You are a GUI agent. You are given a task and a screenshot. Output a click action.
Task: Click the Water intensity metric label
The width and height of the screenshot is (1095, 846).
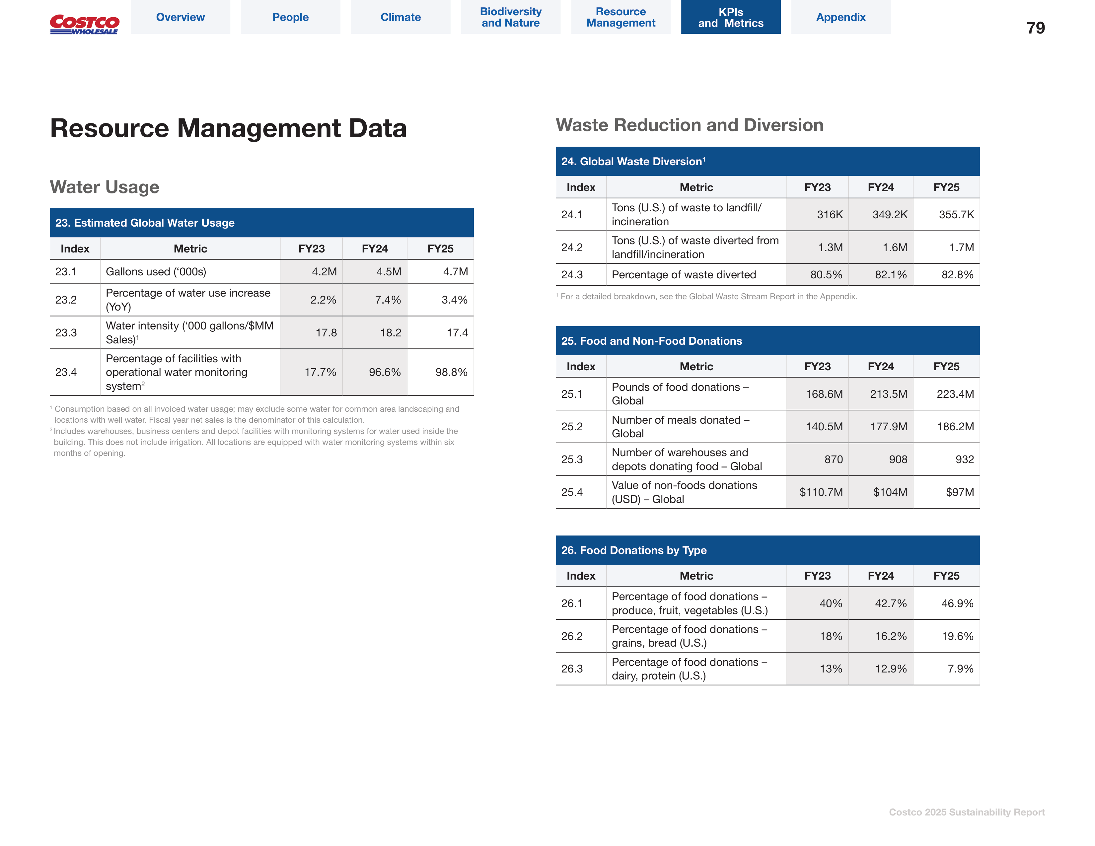(x=189, y=332)
